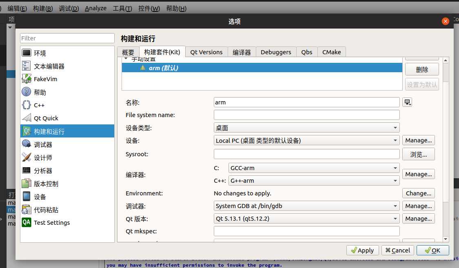Select the arm (默认) kit row
The width and height of the screenshot is (459, 268).
point(262,68)
